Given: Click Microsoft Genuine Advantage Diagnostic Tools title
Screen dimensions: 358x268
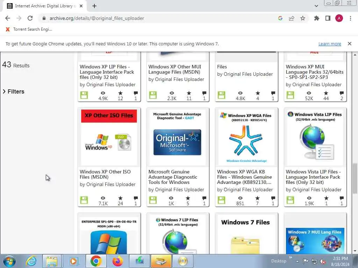Looking at the screenshot, I should point(173,177).
